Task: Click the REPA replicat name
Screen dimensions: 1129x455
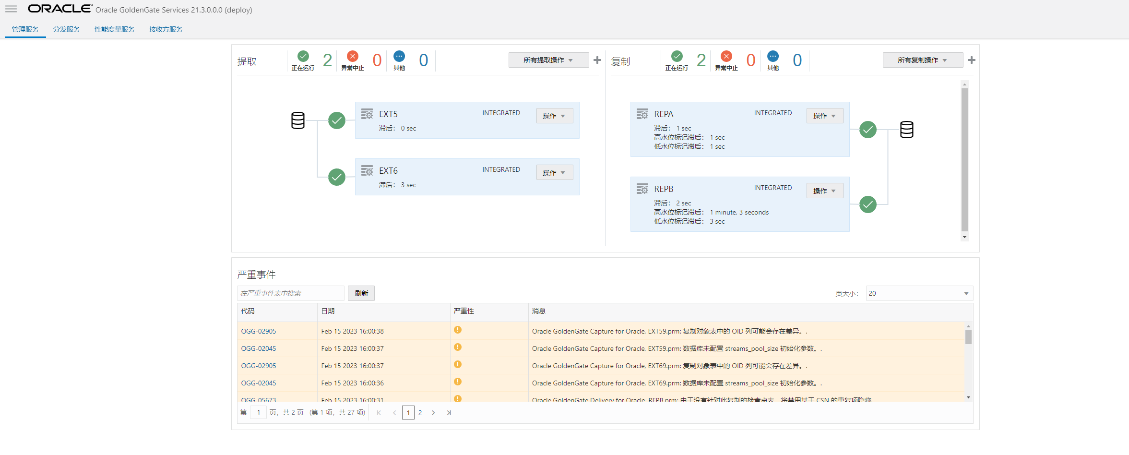Action: coord(664,114)
